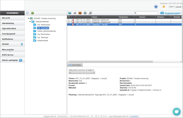Screen dimensions: 183x118
Task: Toggle notification bell for stueplan.pdf row
Action: (69, 22)
